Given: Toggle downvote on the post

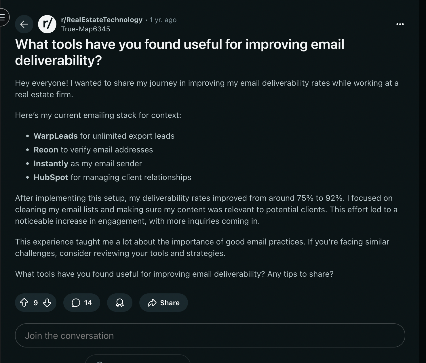Looking at the screenshot, I should tap(47, 303).
